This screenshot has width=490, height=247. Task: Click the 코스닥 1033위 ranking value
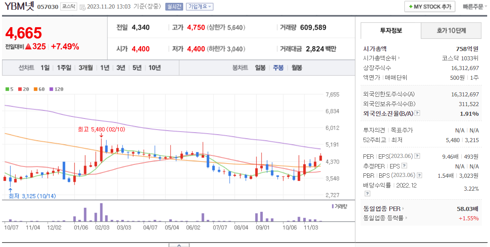click(460, 58)
